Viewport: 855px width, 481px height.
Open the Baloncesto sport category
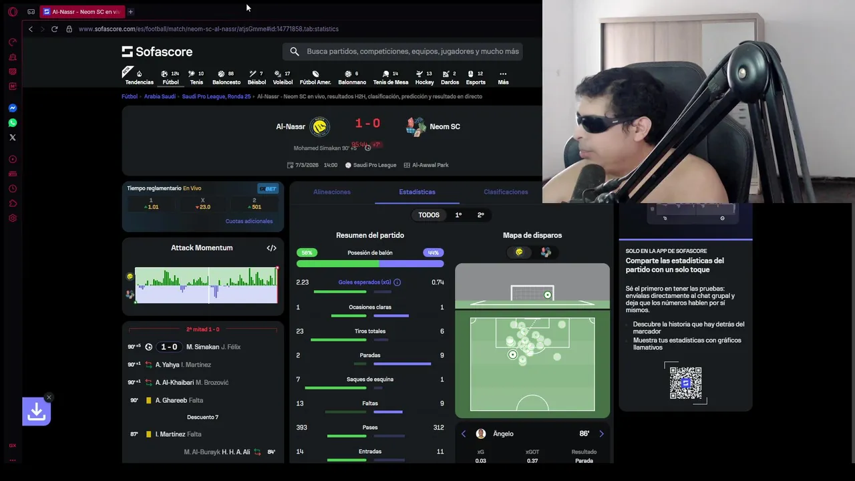pos(226,77)
